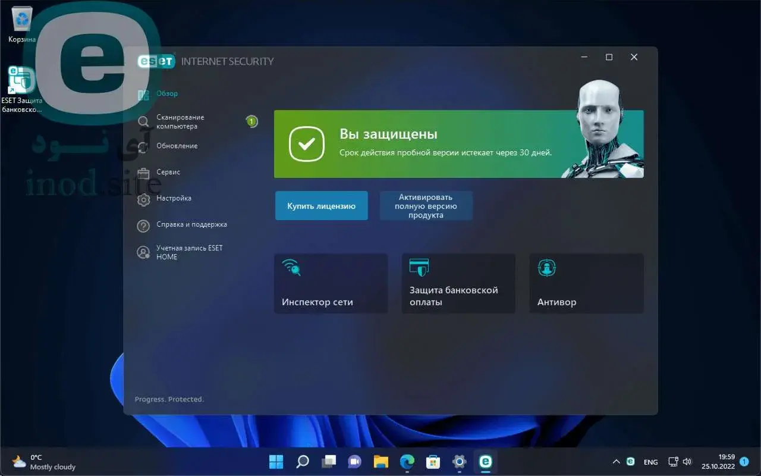Viewport: 761px width, 476px height.
Task: Click the Купить лицензию button
Action: [321, 206]
